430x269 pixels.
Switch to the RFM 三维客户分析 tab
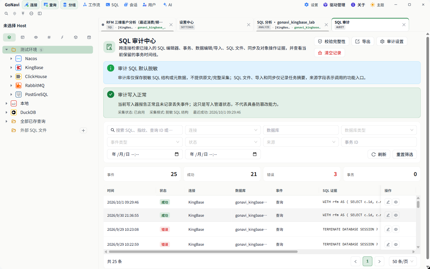[137, 25]
